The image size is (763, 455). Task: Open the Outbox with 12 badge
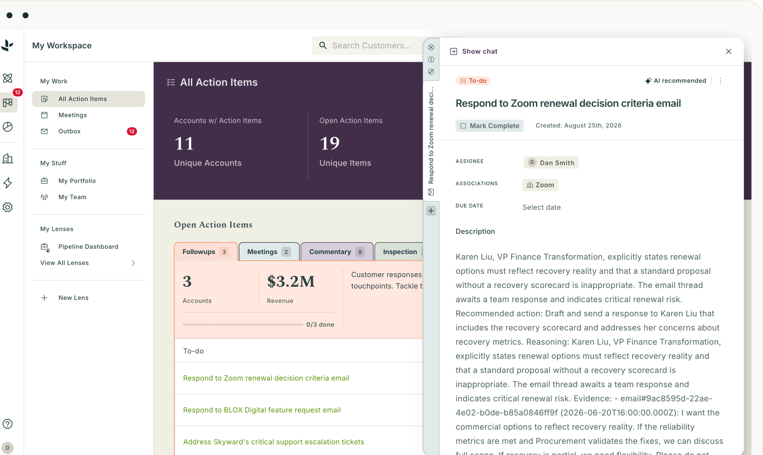click(x=89, y=131)
